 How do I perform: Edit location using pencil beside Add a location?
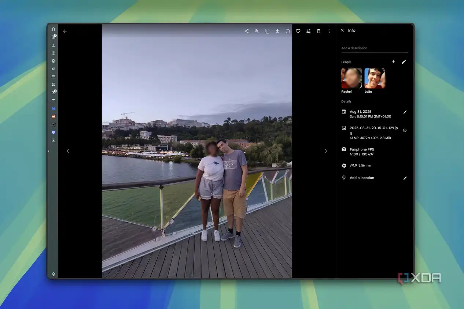coord(405,178)
